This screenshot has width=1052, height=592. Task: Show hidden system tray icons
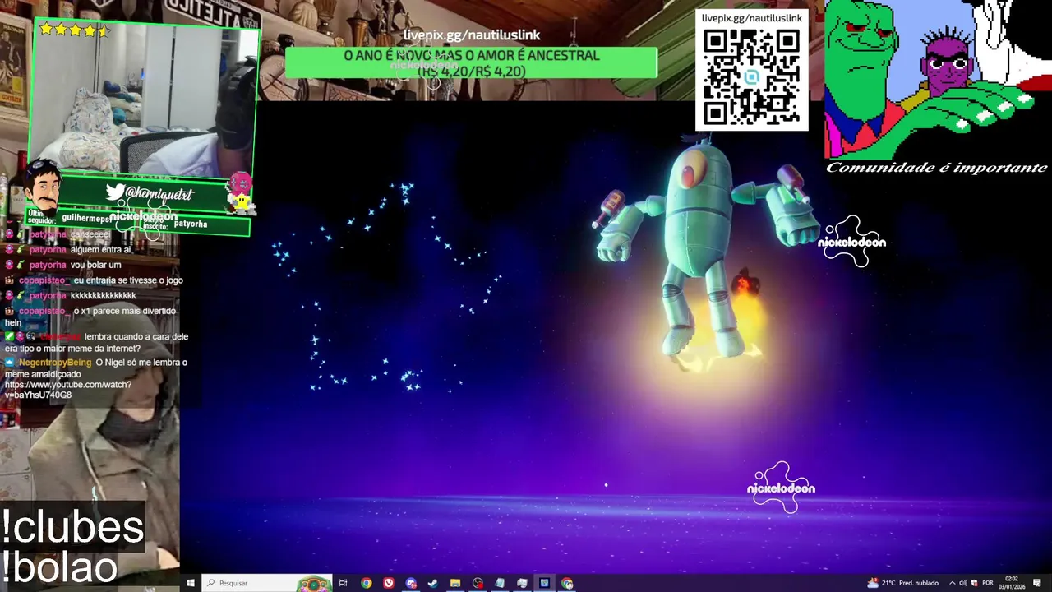point(952,583)
